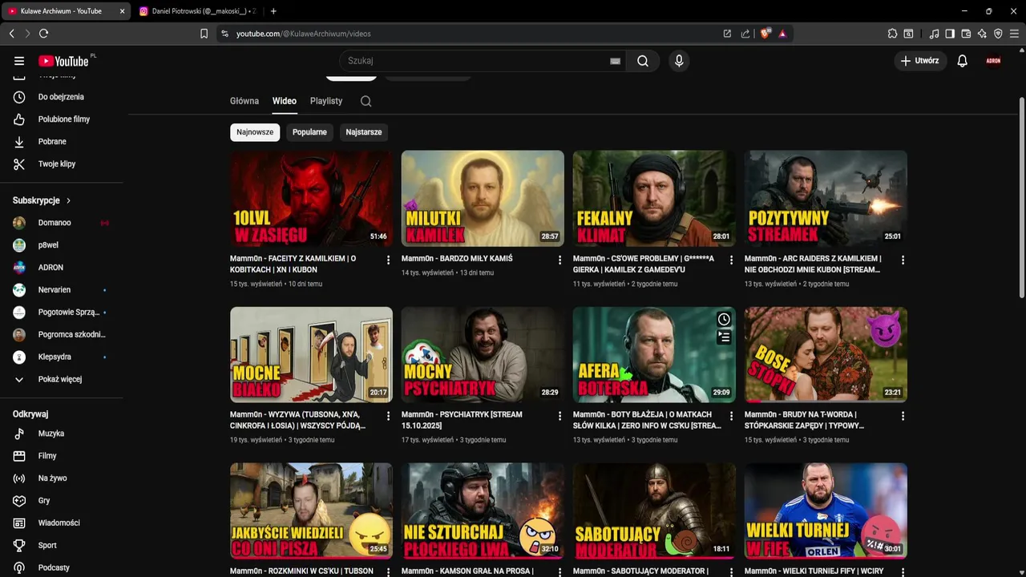Viewport: 1026px width, 577px height.
Task: Play the MILUTKI KAMILEK thumbnail
Action: 483,198
